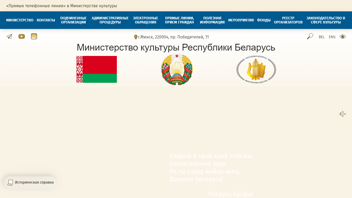Unmute the video sound speaker icon
Viewport: 352px width, 198px height.
[343, 114]
